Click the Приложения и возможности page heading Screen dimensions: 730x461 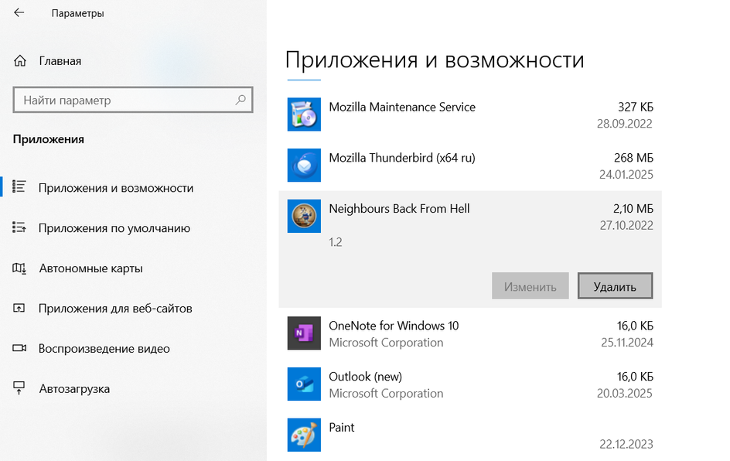click(x=435, y=60)
